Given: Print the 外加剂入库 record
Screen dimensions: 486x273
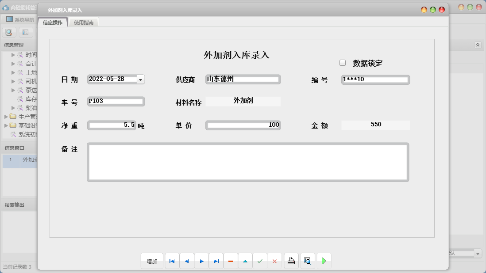Looking at the screenshot, I should [x=291, y=261].
